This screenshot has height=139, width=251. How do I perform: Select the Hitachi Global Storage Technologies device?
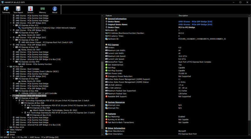click(55, 110)
